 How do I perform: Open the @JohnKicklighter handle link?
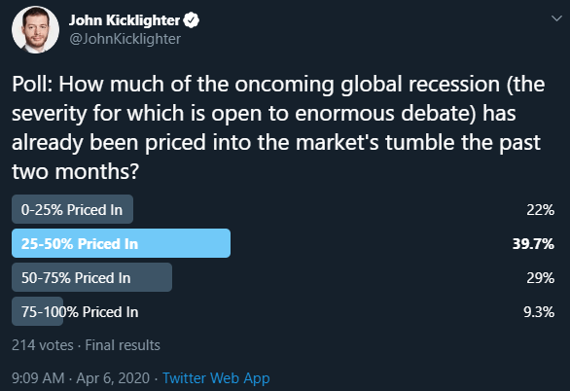click(x=125, y=39)
